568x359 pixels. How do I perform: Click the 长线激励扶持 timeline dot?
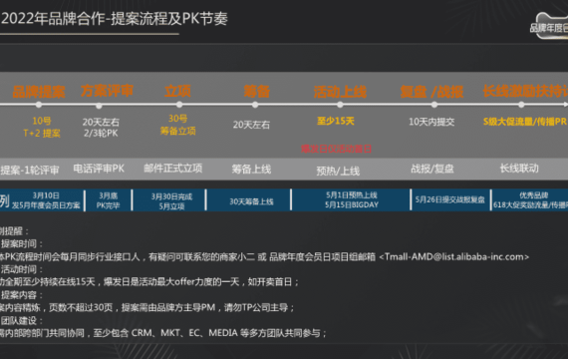click(x=521, y=105)
